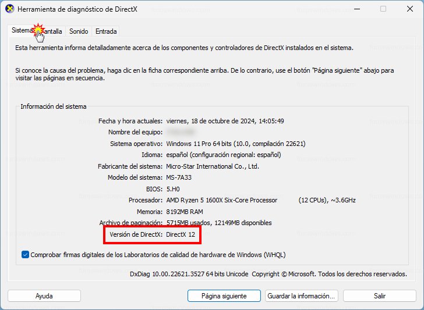This screenshot has width=424, height=310.
Task: Click the DirectX 12 version value
Action: [x=181, y=234]
